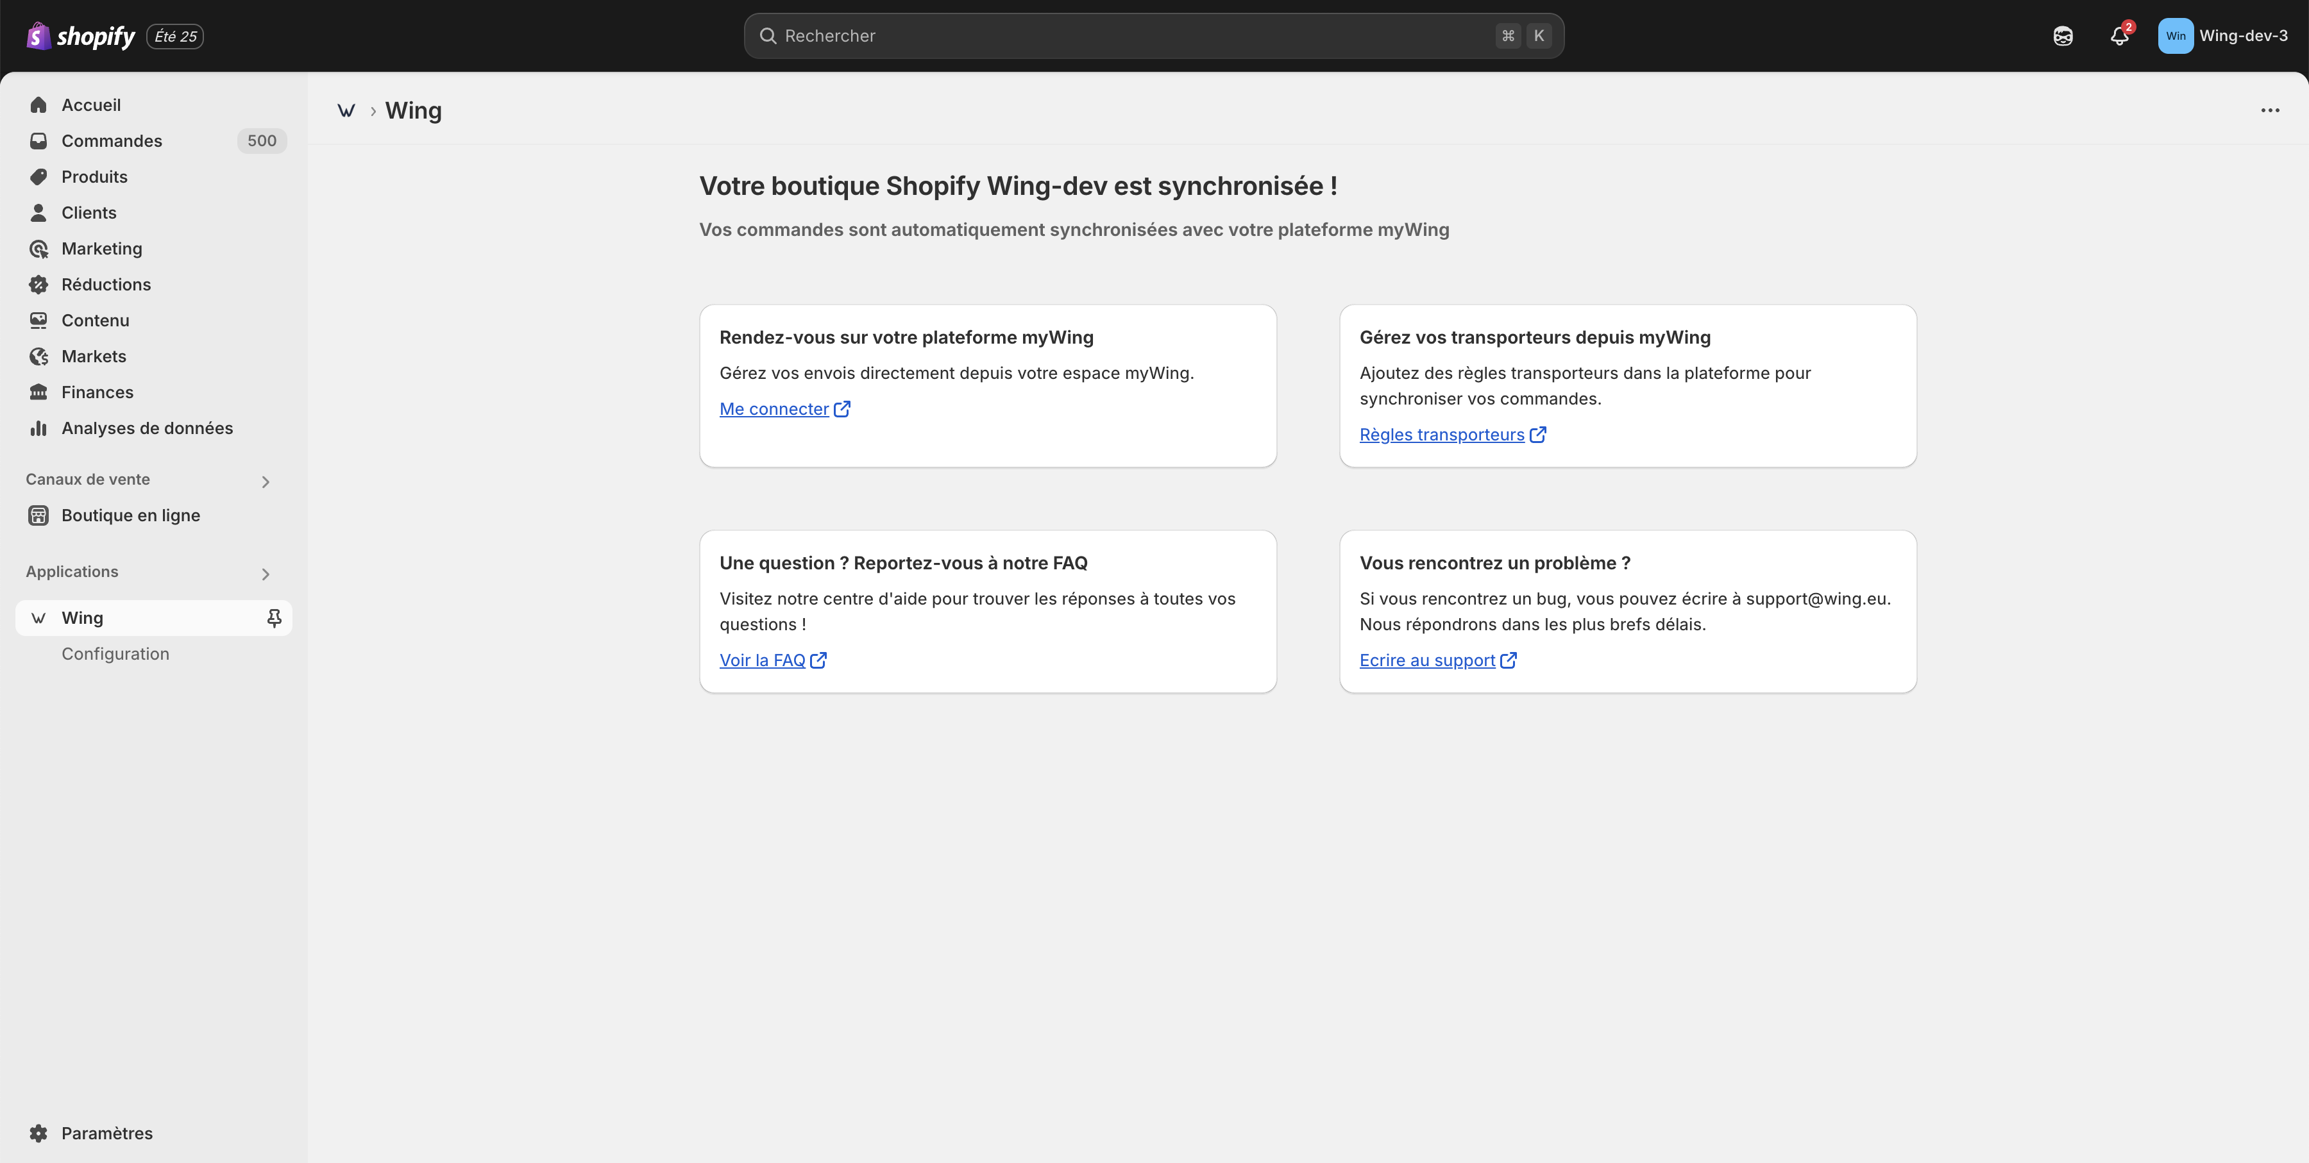Click the Wing app W icon in breadcrumb
Image resolution: width=2309 pixels, height=1163 pixels.
347,110
